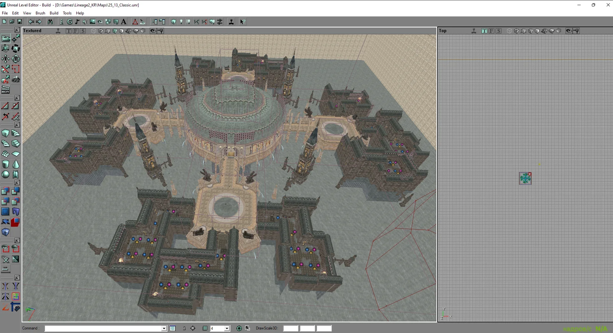
Task: Collapse the brush builders group arrow
Action: (x=17, y=125)
